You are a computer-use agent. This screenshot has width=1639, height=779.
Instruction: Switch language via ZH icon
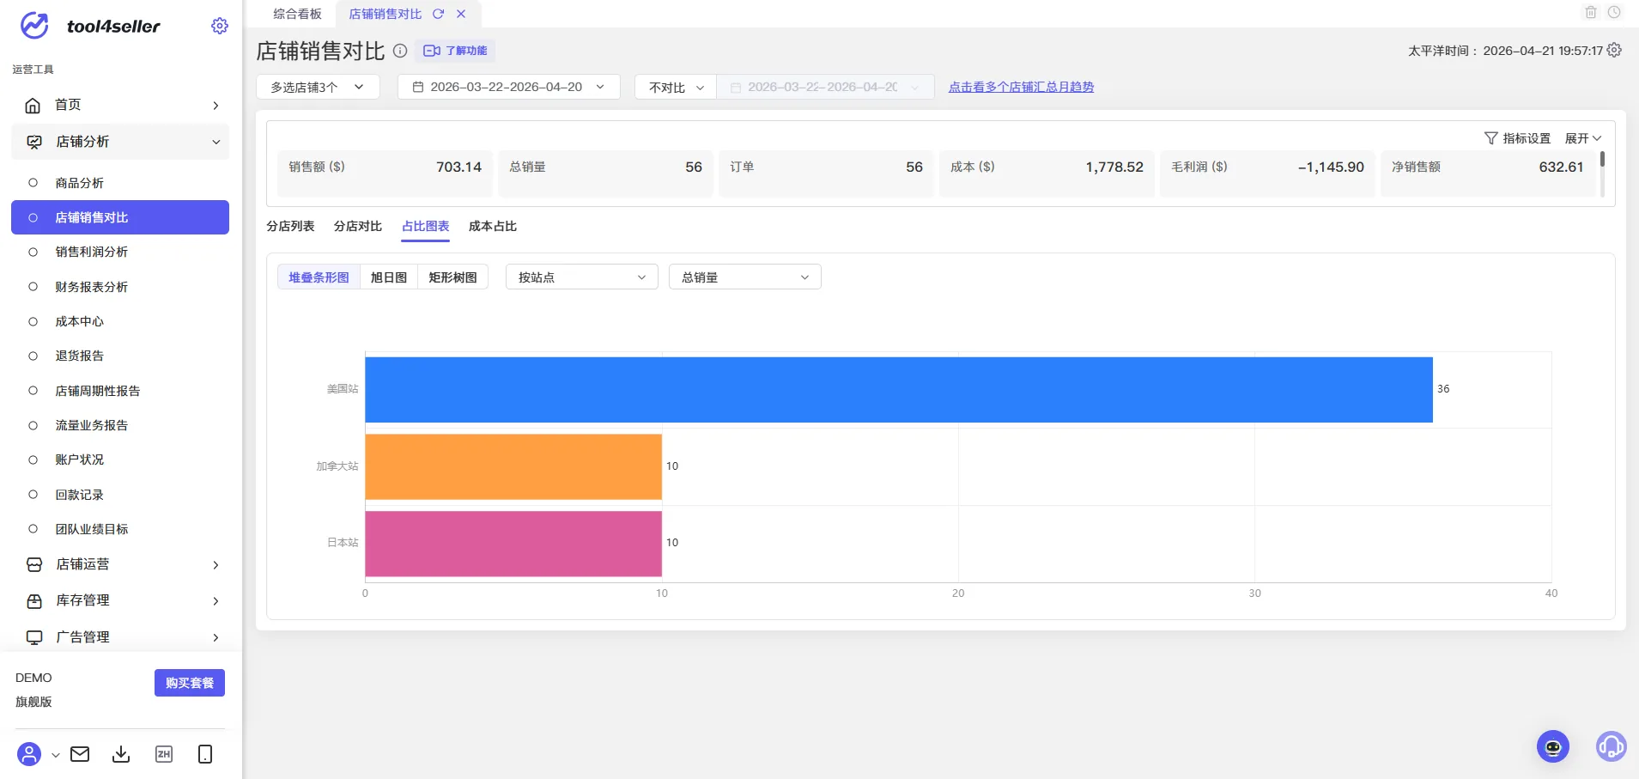point(164,754)
